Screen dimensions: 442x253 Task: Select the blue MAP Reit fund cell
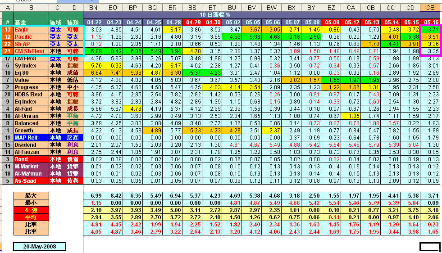(x=31, y=137)
